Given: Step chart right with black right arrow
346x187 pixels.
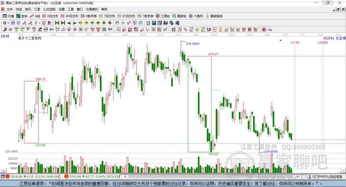Looking at the screenshot, I should [x=75, y=23].
